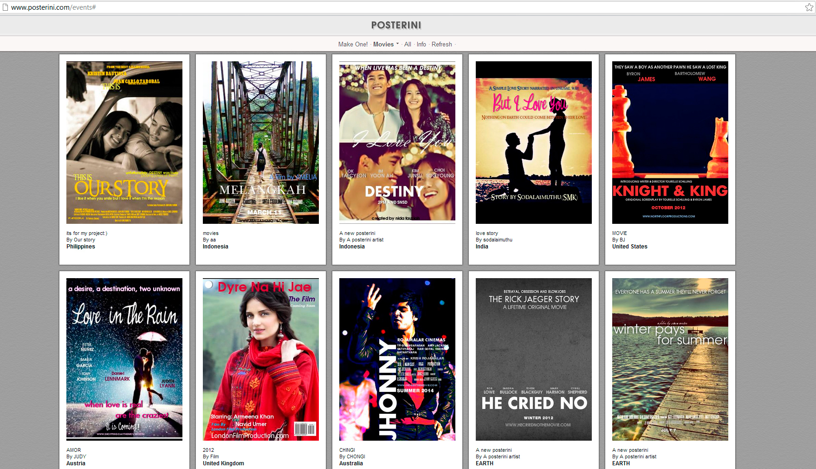The width and height of the screenshot is (816, 469).
Task: Open the Info menu item
Action: (x=421, y=44)
